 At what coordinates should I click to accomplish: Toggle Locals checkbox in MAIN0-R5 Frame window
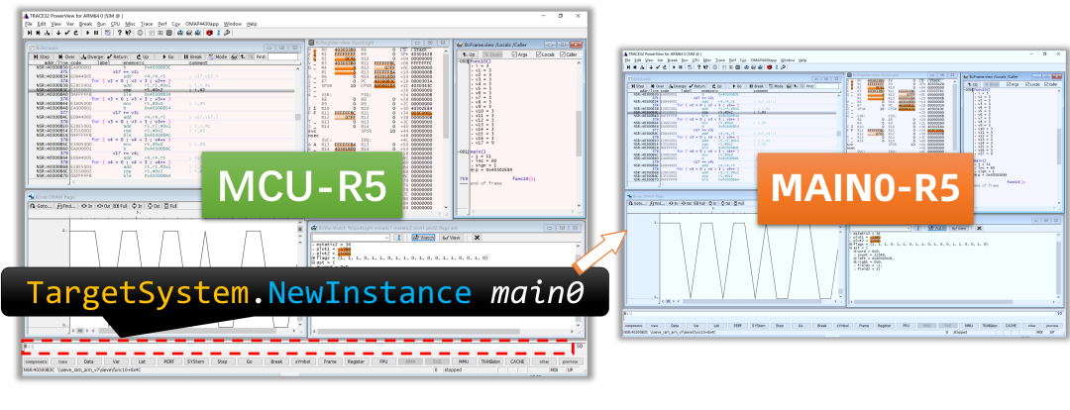click(1027, 84)
